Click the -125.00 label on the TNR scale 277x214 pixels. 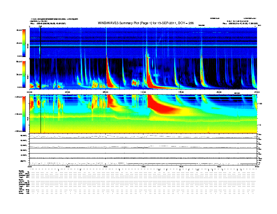18,97
